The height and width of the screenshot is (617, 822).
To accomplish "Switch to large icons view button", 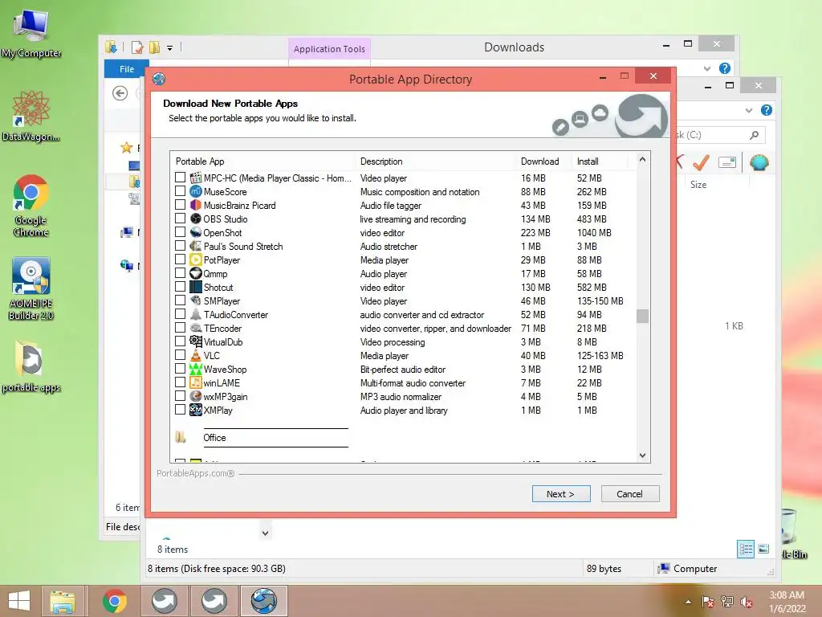I will (763, 549).
